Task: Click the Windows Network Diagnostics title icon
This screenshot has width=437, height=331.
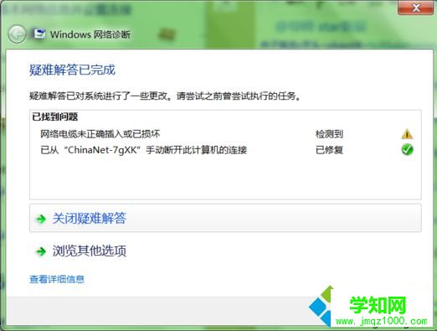Action: (39, 34)
